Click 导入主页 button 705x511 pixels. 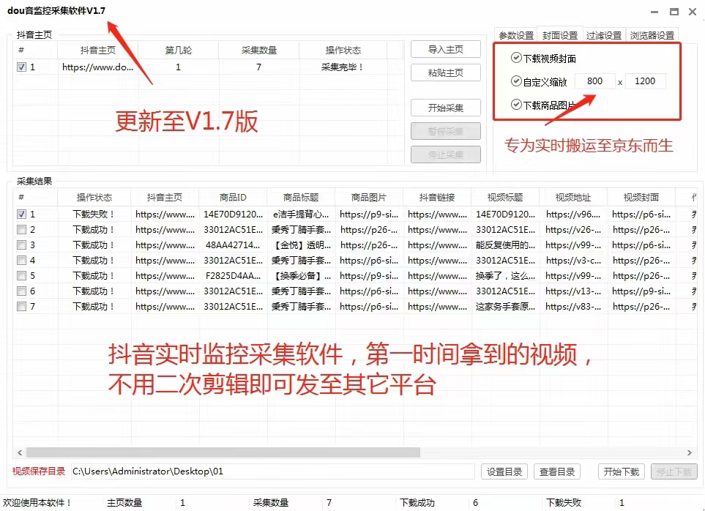[446, 49]
